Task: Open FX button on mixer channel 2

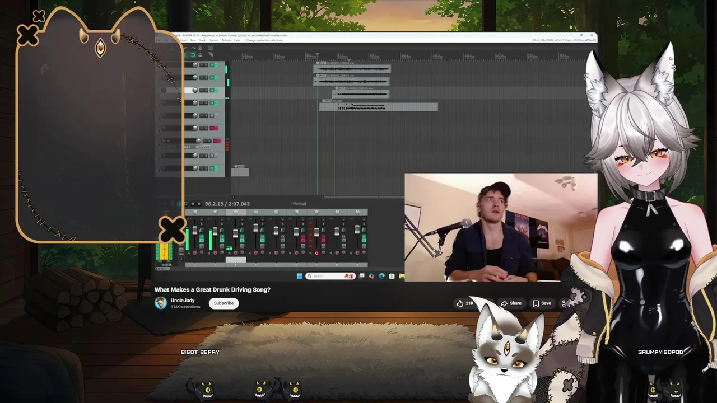Action: 222,236
